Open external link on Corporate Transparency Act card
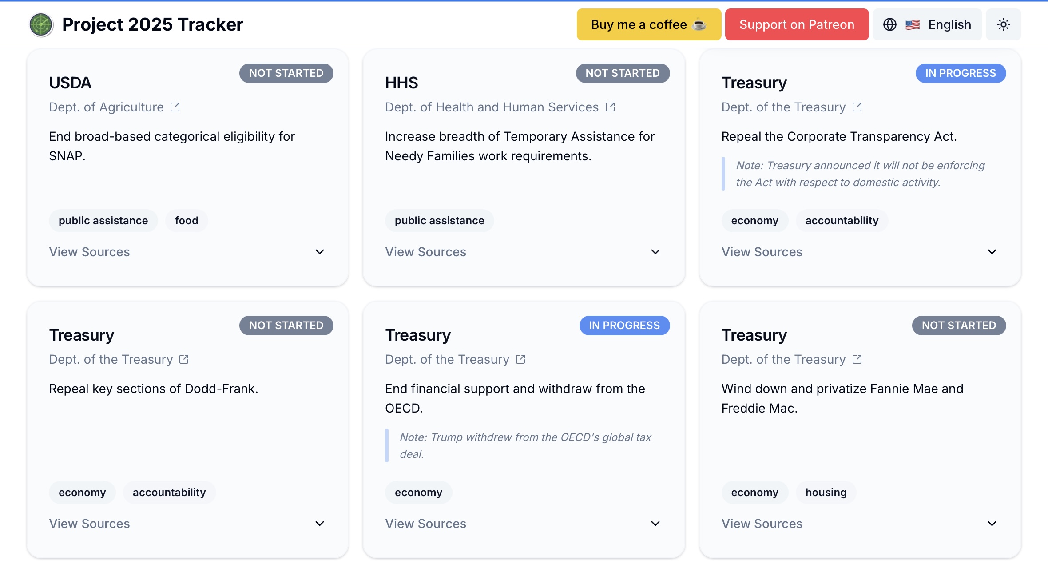The image size is (1048, 568). [x=857, y=107]
